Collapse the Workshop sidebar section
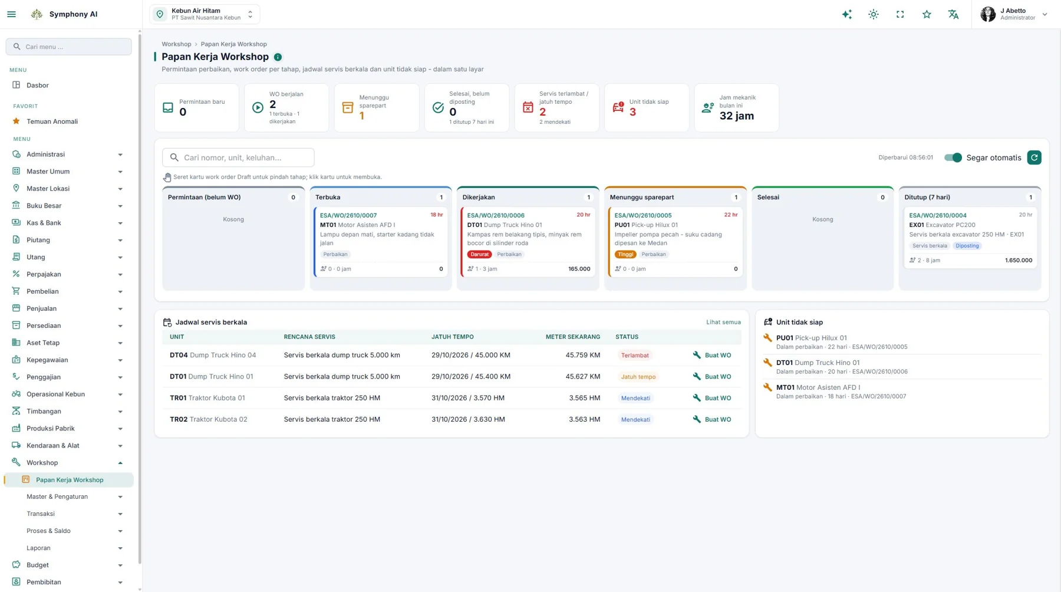The height and width of the screenshot is (592, 1061). 69,463
